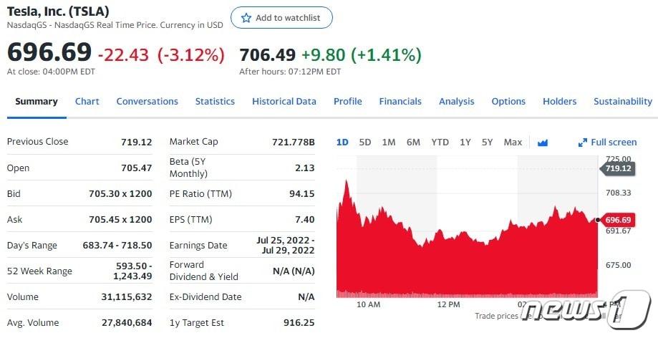Click the star Add to watchlist icon
Viewport: 658px width, 338px height.
(246, 18)
